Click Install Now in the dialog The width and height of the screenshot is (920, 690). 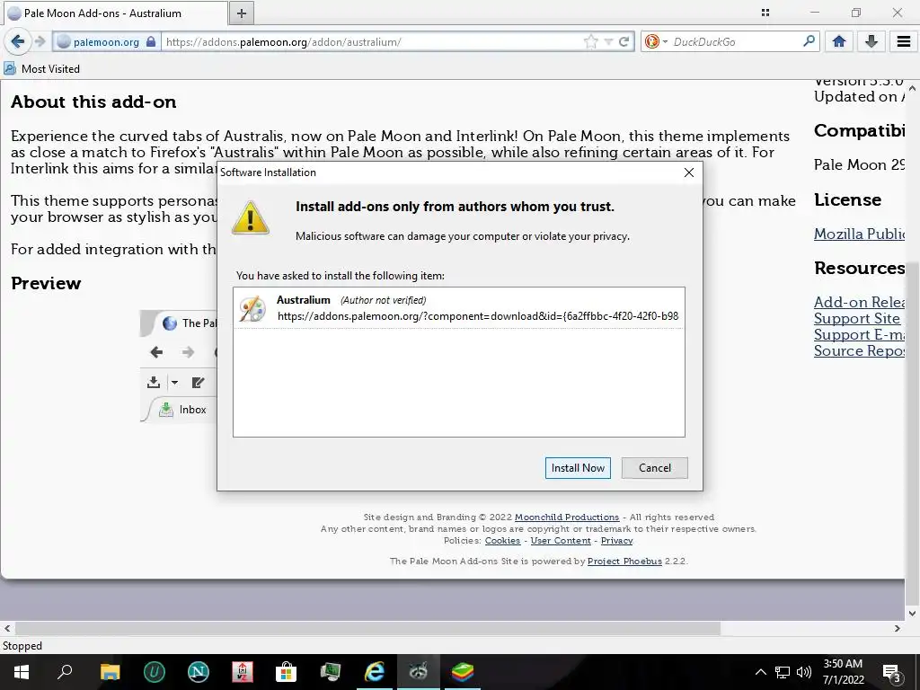578,467
